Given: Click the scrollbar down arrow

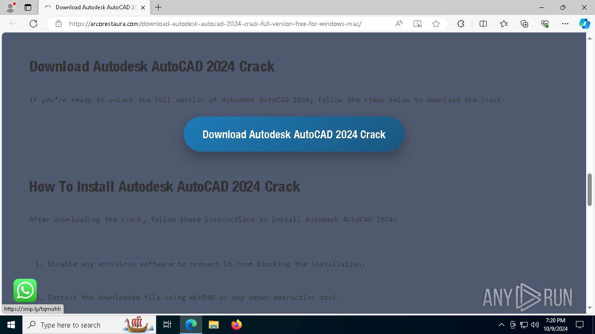Looking at the screenshot, I should pyautogui.click(x=589, y=308).
